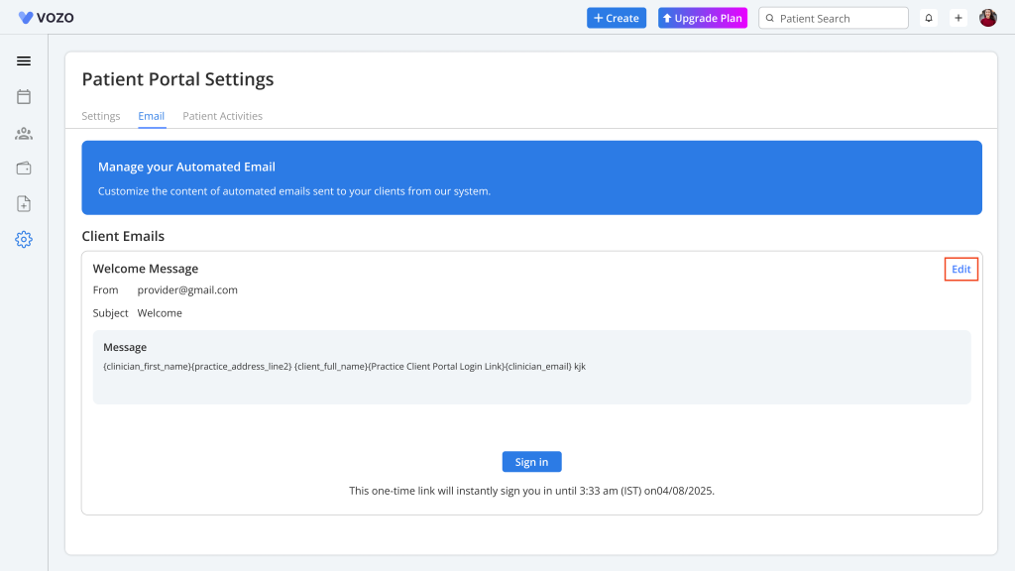Switch to the Settings tab
Image resolution: width=1015 pixels, height=571 pixels.
[101, 116]
